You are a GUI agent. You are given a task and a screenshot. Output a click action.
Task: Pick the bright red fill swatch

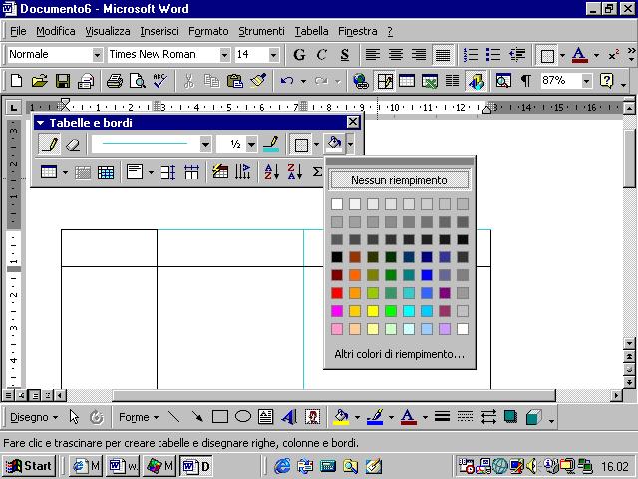(337, 293)
